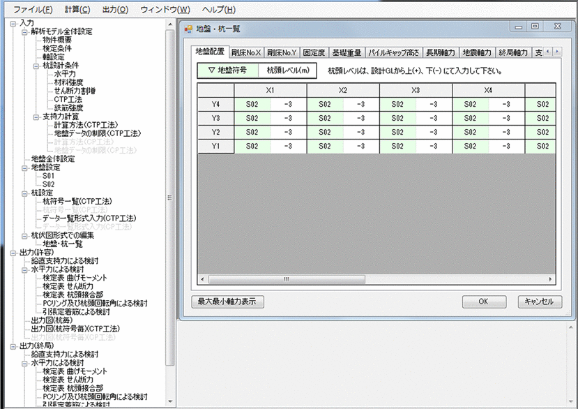
Task: Click the 地盤・杭一覧 window title icon
Action: 188,29
